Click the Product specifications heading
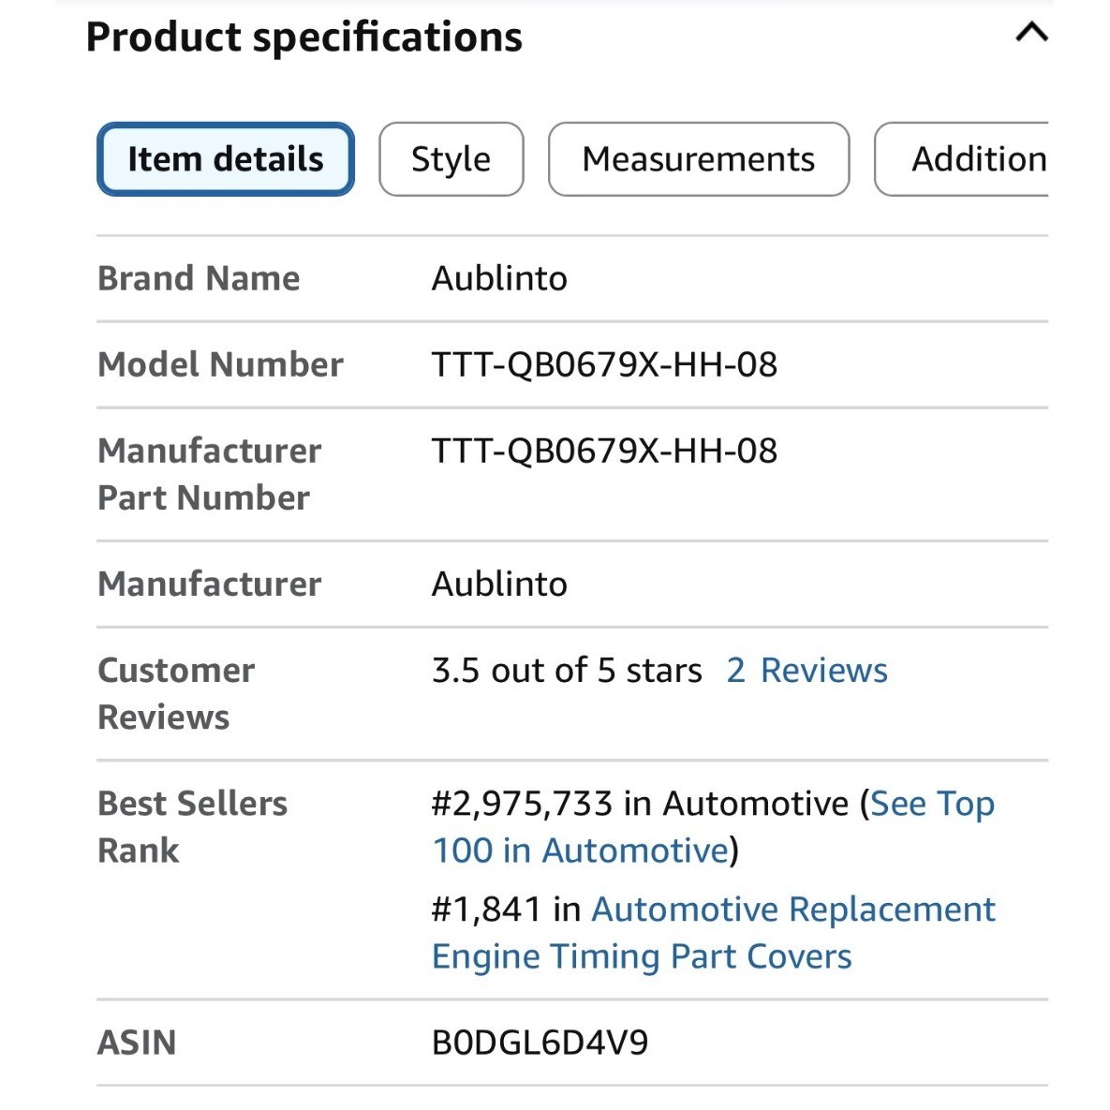The width and height of the screenshot is (1110, 1110). coord(304,37)
